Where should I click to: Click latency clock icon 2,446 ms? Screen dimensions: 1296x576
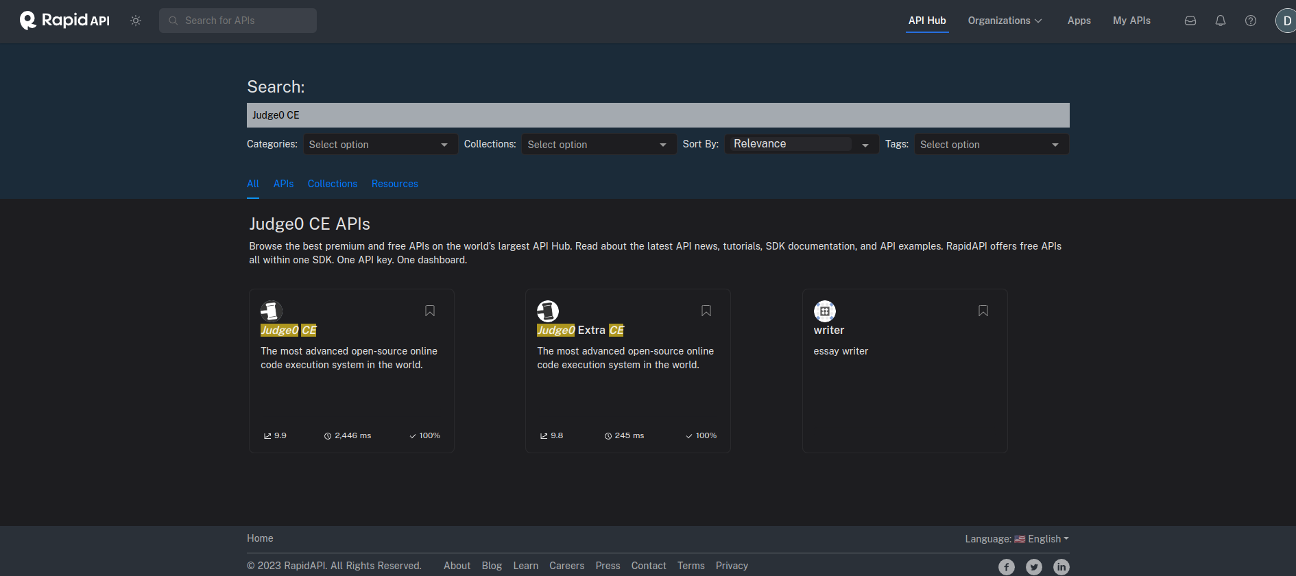click(328, 436)
